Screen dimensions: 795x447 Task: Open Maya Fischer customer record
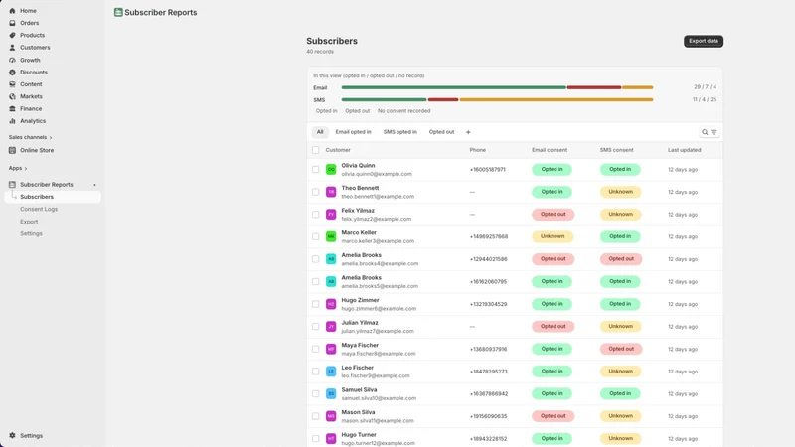(360, 345)
